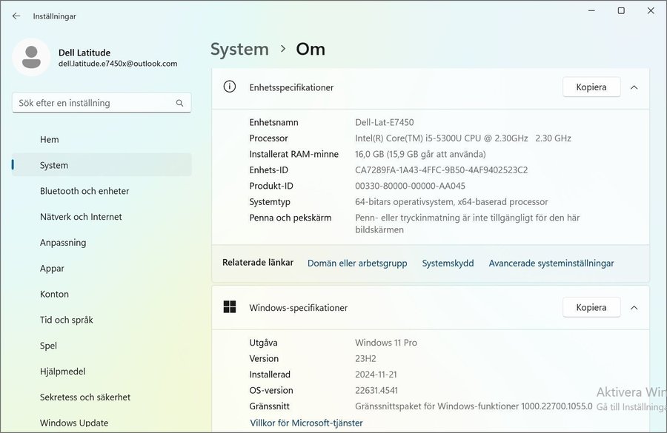Click the Installerat RAM-minne label
Image resolution: width=667 pixels, height=433 pixels.
294,154
